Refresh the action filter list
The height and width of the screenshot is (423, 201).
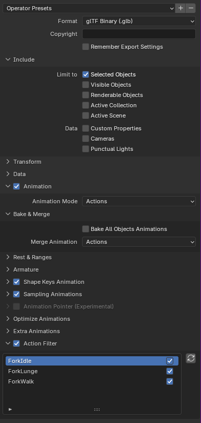191,358
